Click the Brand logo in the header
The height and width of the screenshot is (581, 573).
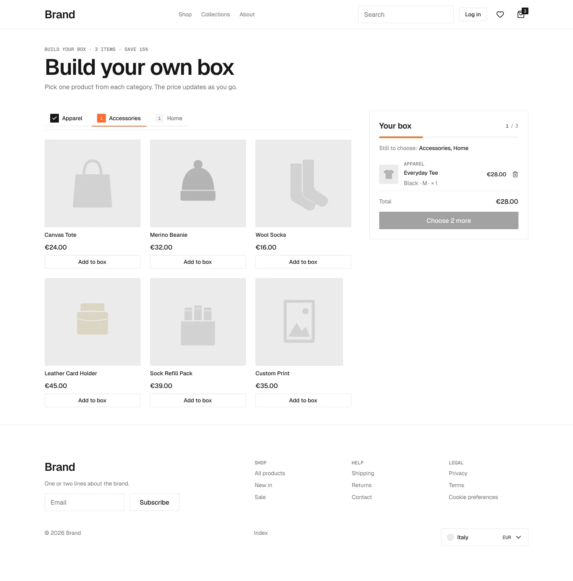60,14
